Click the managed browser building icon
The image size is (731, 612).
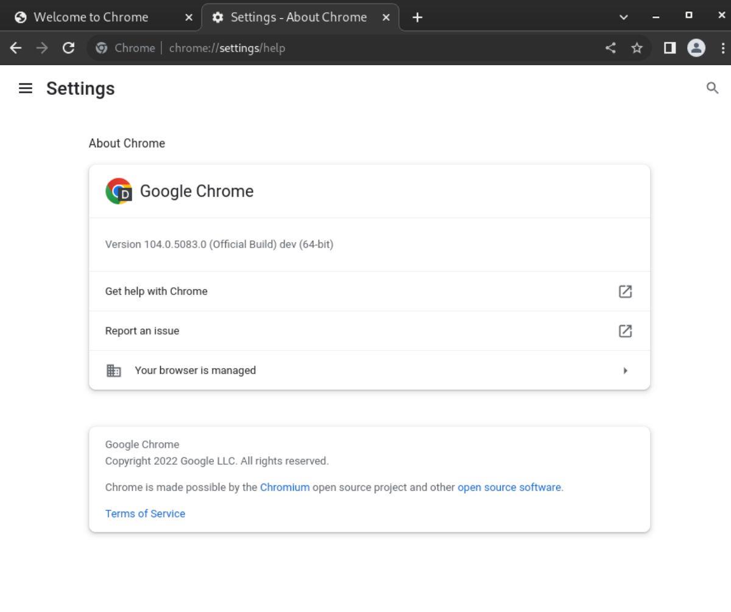point(113,370)
